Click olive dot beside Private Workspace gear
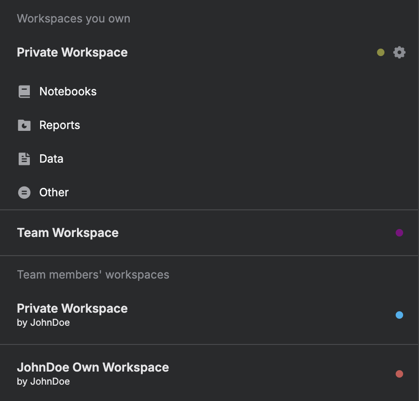Viewport: 419px width, 401px height. [381, 52]
